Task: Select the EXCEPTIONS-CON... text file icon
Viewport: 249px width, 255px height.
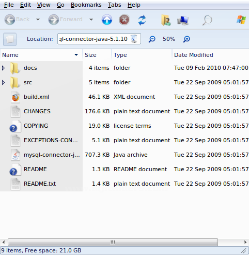Action: tap(15, 141)
